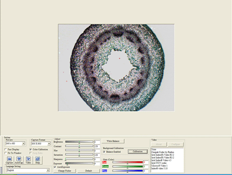Click the Green gain value field
232x175 pixels.
tap(146, 167)
